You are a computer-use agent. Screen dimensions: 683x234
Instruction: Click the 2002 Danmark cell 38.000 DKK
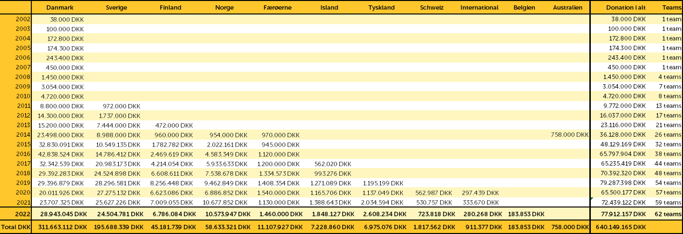tap(67, 19)
